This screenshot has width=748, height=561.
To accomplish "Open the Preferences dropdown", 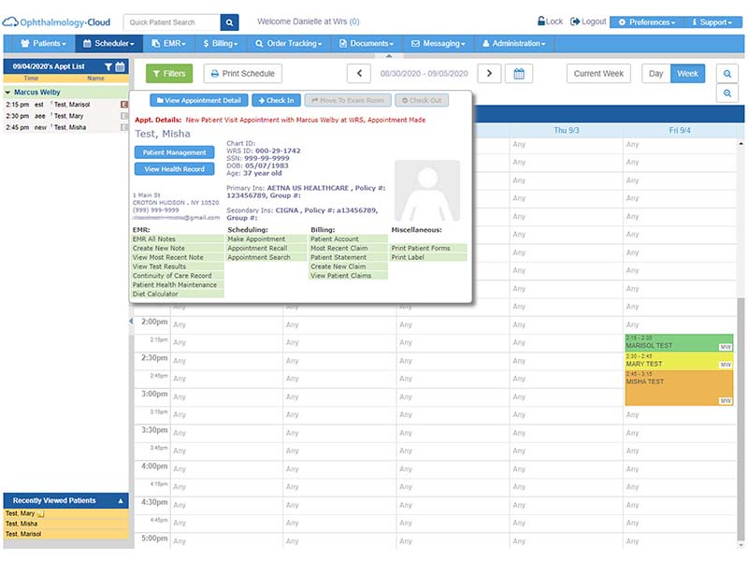I will tap(650, 20).
